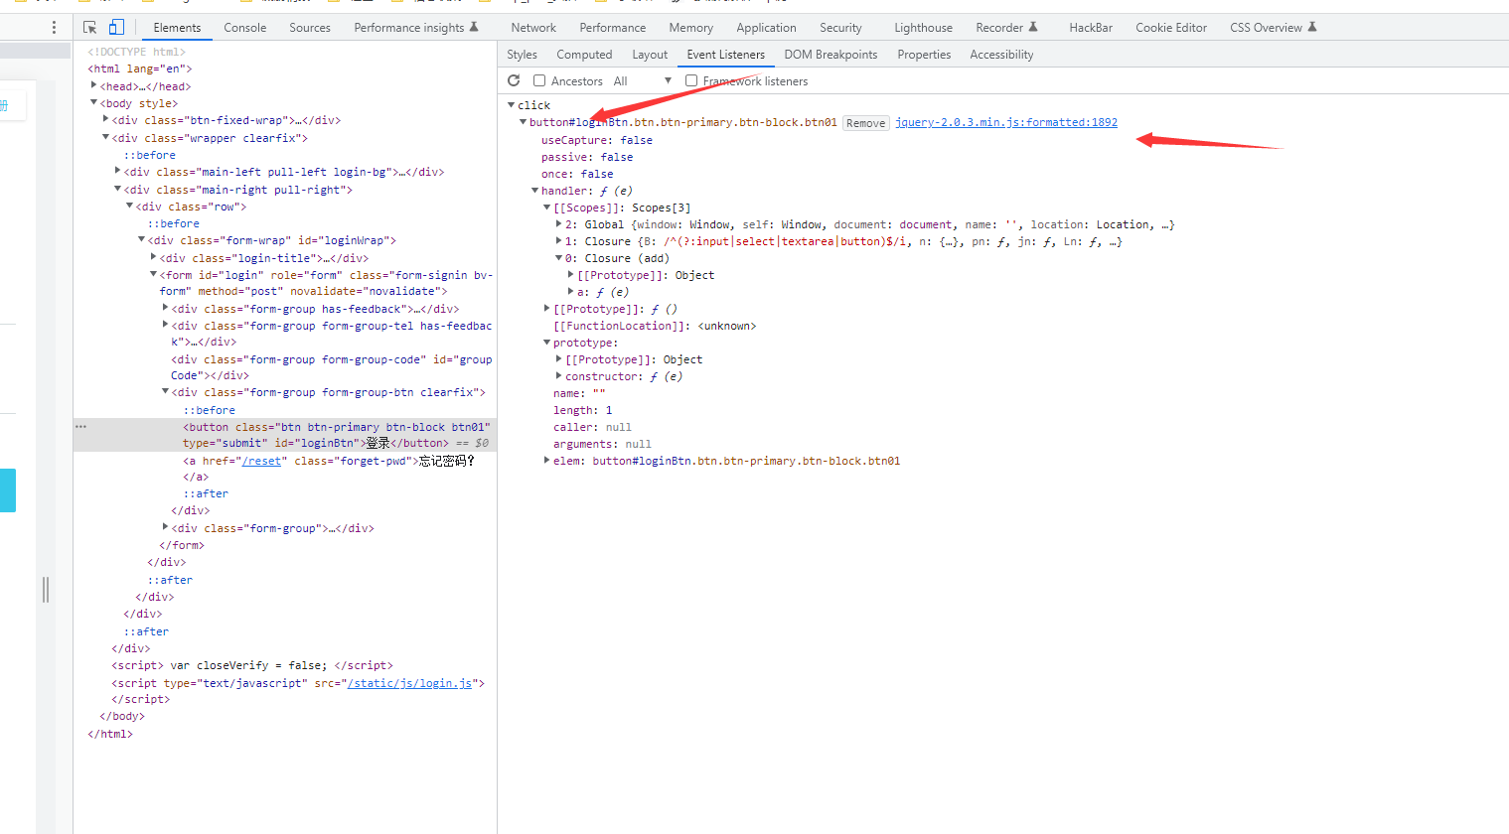
Task: Collapse the wrapper clearfix div node
Action: pos(106,138)
